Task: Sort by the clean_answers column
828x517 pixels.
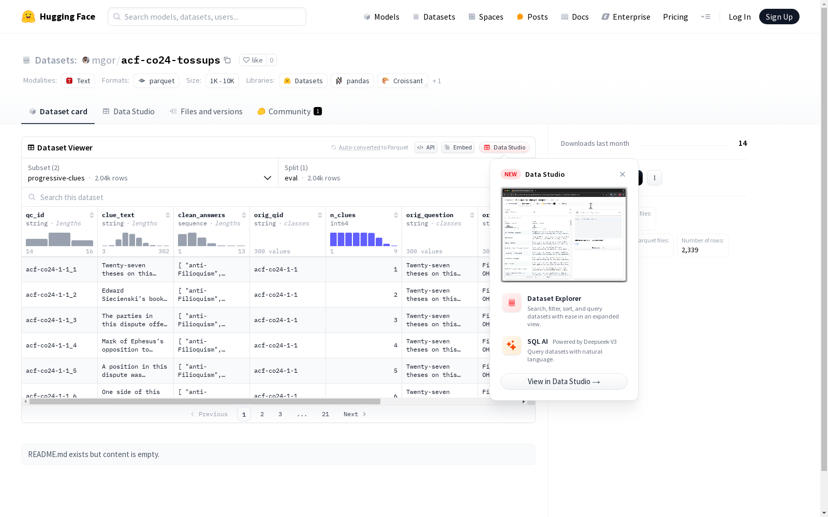Action: (x=244, y=215)
